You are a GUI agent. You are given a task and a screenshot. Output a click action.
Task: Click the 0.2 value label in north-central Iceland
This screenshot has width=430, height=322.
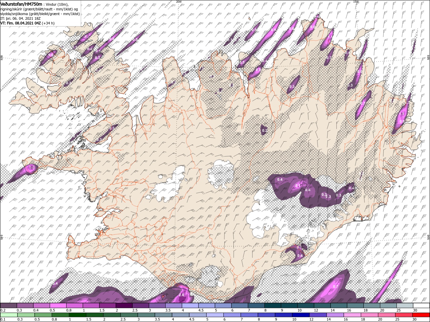pos(265,130)
